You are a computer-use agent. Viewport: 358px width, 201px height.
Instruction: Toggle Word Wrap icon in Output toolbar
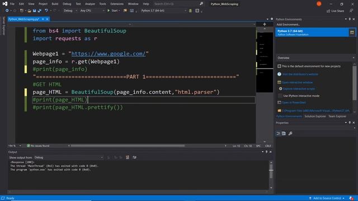pos(134,157)
